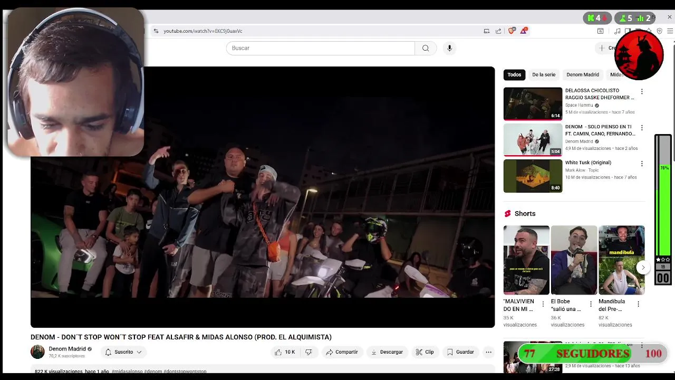This screenshot has width=675, height=380.
Task: Open Denom Madrid channel avatar
Action: point(37,352)
